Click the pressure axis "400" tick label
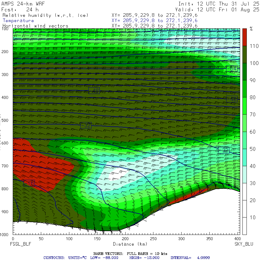The image size is (261, 261). coord(5,97)
